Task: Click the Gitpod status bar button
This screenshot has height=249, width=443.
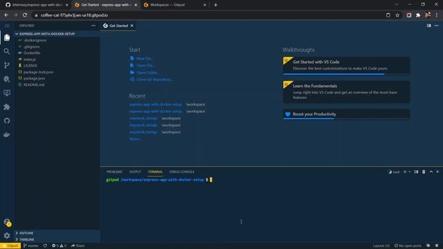Action: pos(10,246)
